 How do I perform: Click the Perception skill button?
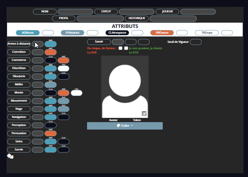19,125
